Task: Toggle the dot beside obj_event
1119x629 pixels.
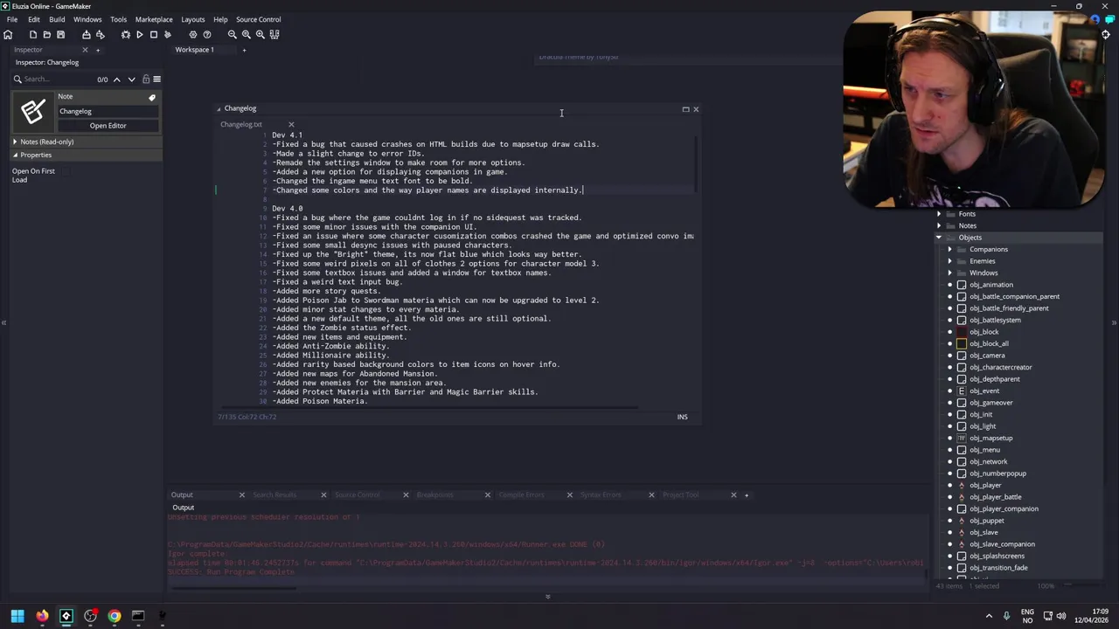Action: coord(950,391)
